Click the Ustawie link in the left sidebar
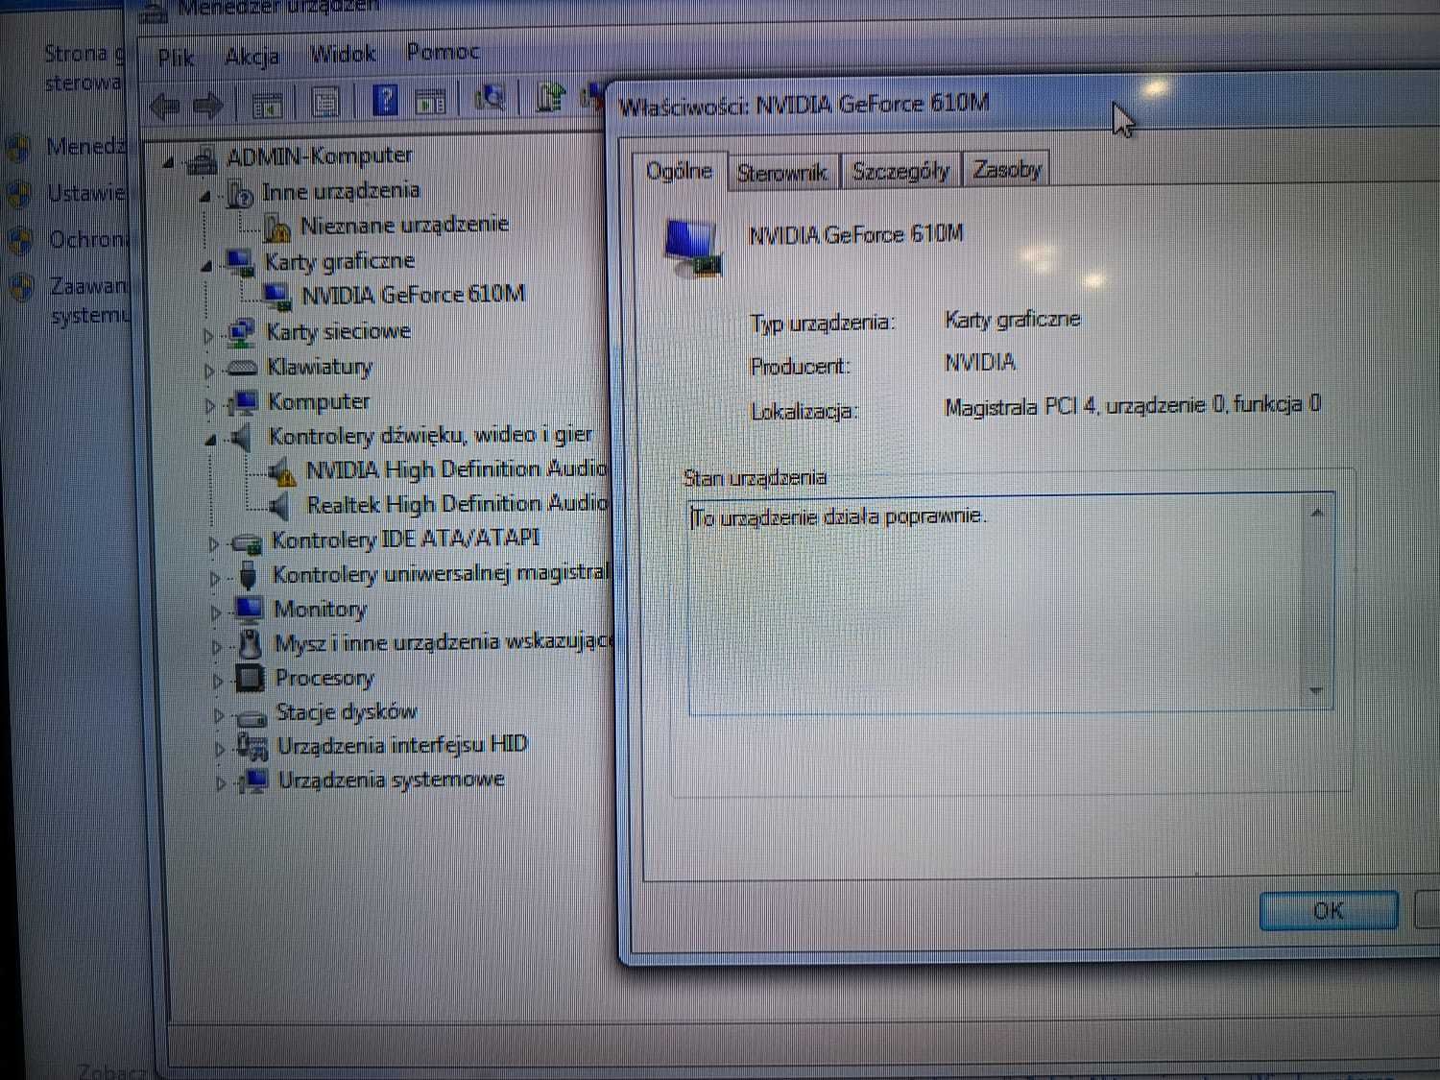This screenshot has width=1440, height=1080. click(86, 194)
